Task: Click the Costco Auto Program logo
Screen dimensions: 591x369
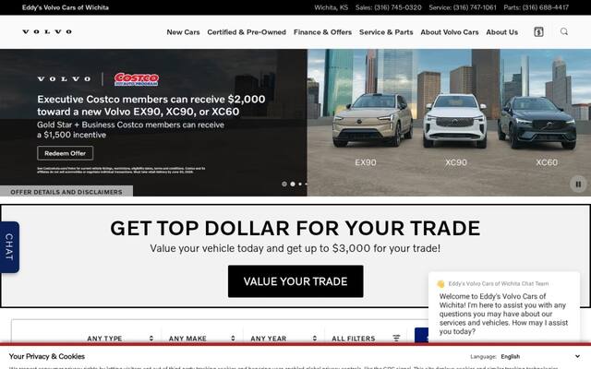Action: coord(137,79)
